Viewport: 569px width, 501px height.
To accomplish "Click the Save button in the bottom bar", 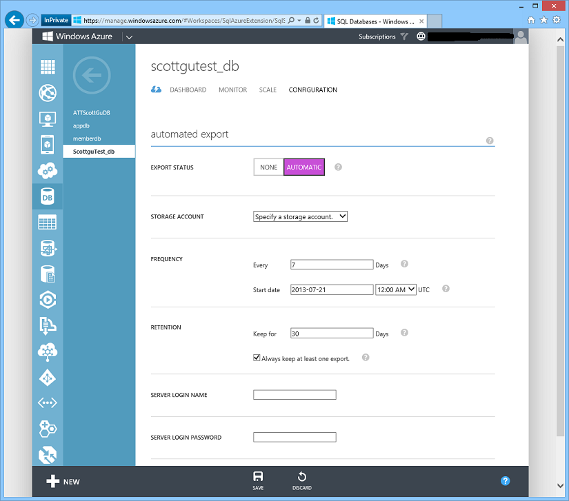I will point(258,480).
